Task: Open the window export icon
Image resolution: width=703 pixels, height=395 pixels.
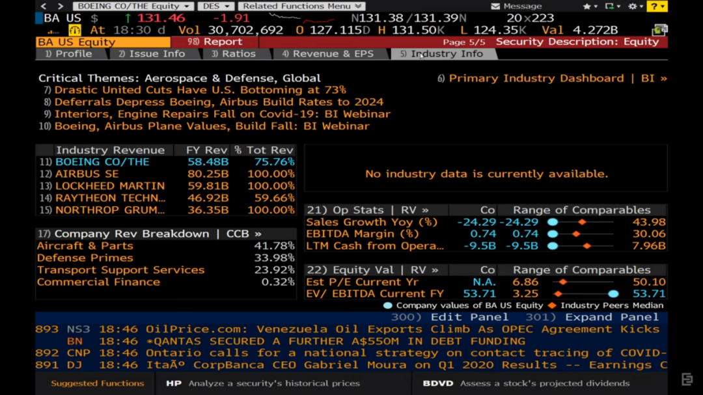Action: tap(609, 7)
